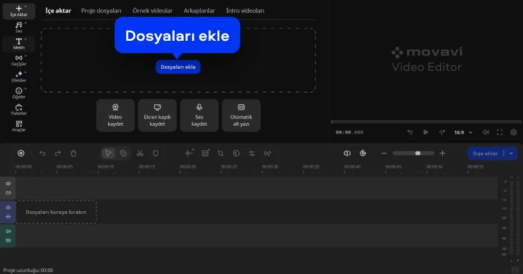Open the preview volume control
This screenshot has width=523, height=274.
click(485, 132)
